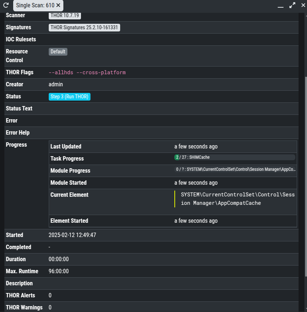Screen dimensions: 307x312
Task: Click the admin creator value
Action: 56,84
